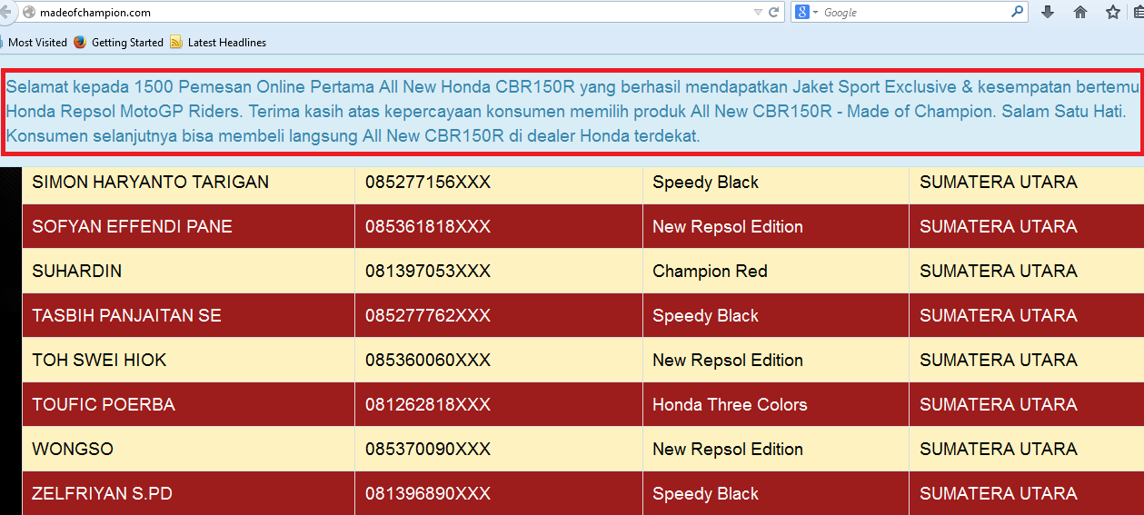Click the Honda Three Colors cell
The image size is (1144, 515).
pos(730,405)
